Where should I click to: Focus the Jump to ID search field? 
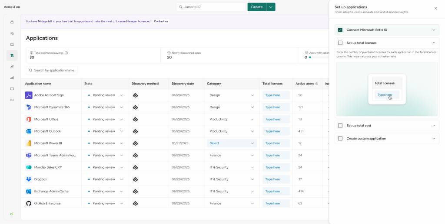[211, 7]
